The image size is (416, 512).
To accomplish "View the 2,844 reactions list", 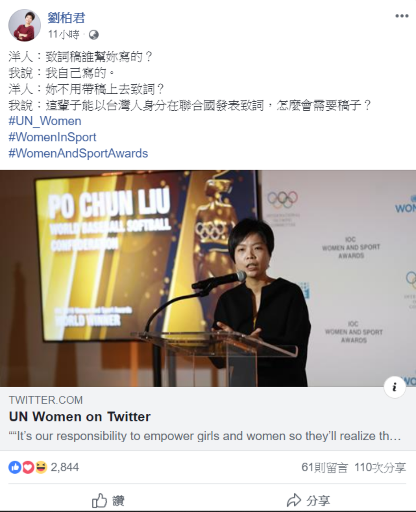I will pyautogui.click(x=65, y=467).
